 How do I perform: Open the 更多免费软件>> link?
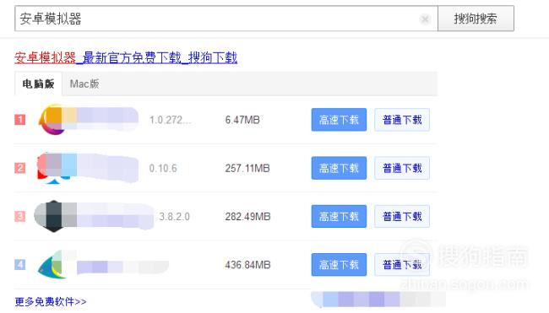tap(51, 301)
